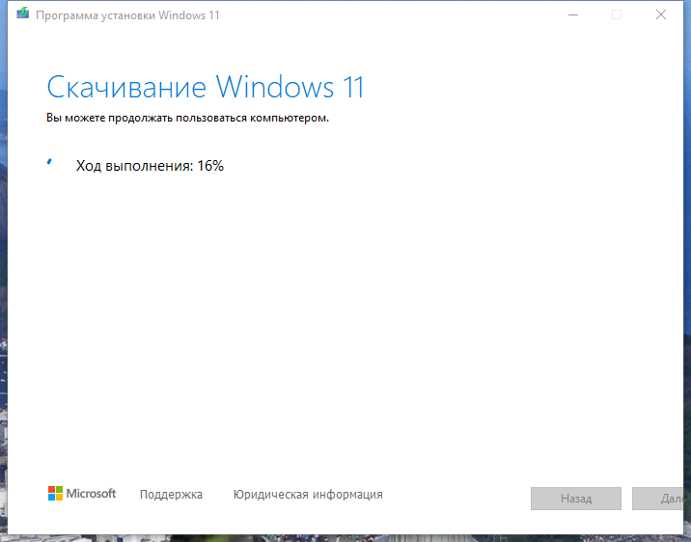The width and height of the screenshot is (691, 542).
Task: Minimize the Windows 11 setup window
Action: [573, 15]
